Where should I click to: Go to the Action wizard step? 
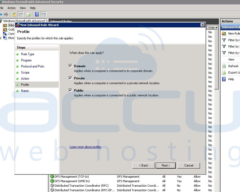point(25,79)
